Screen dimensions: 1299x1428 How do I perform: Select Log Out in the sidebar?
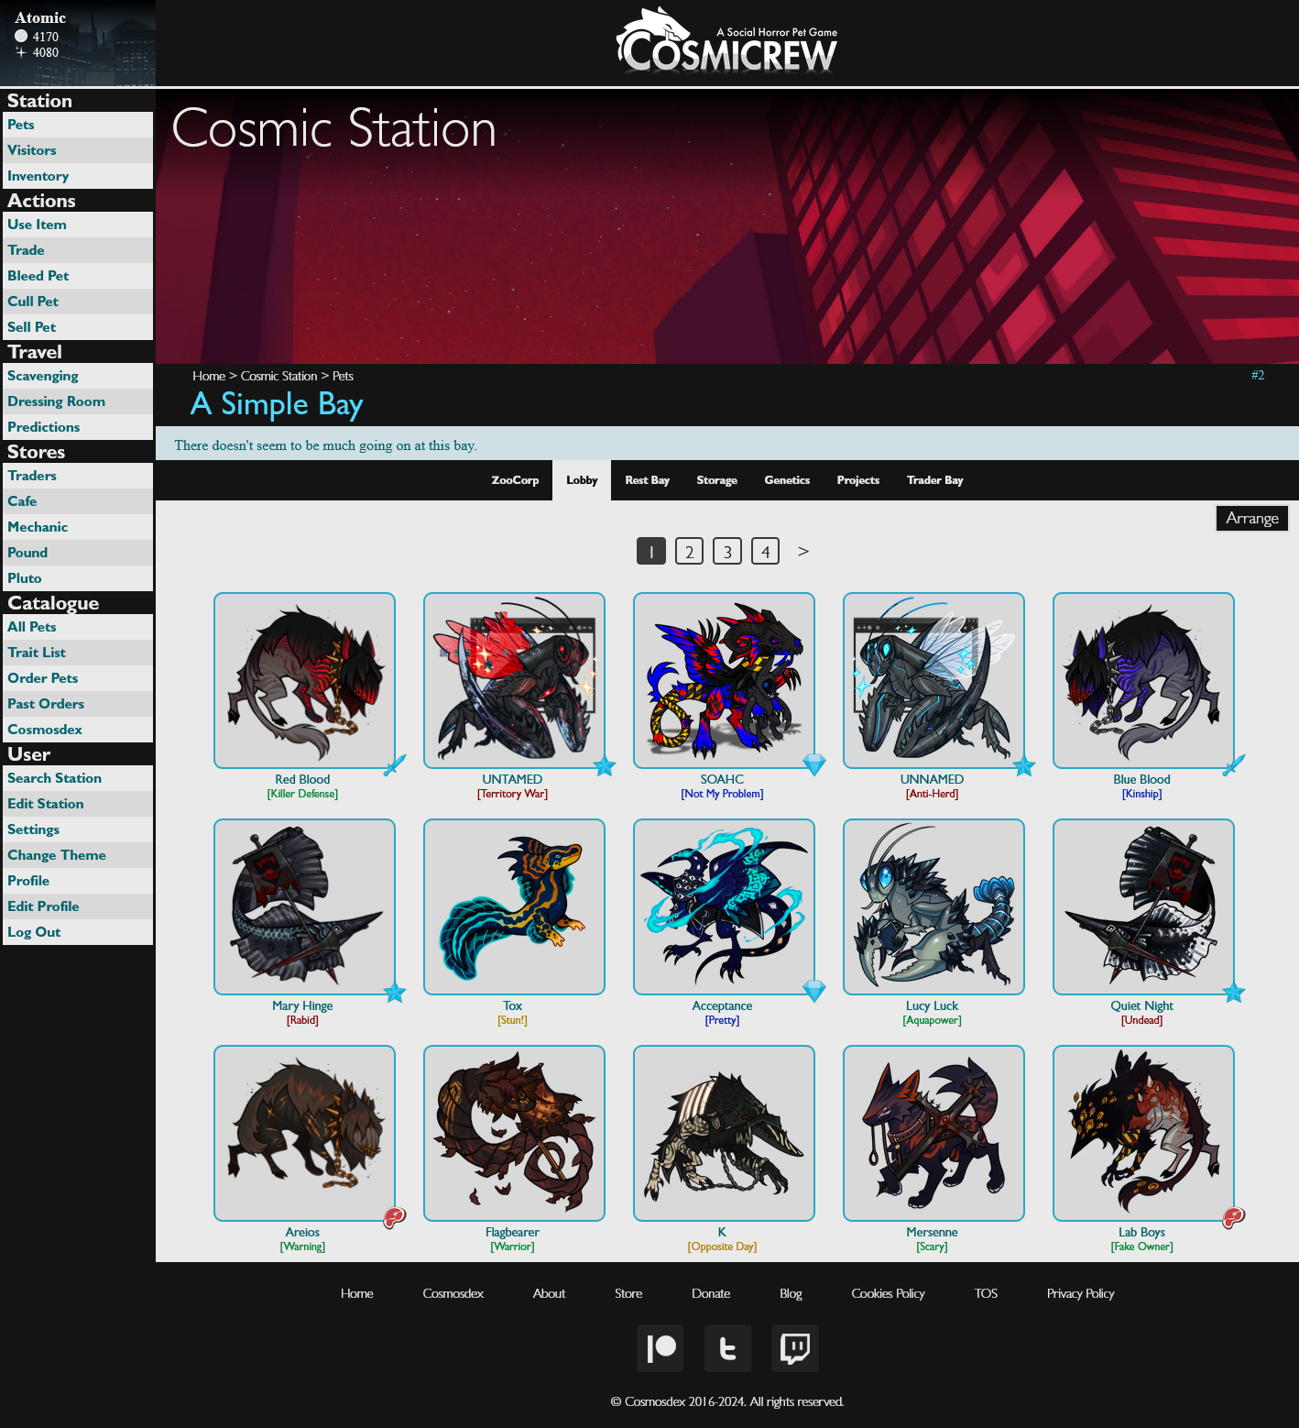pos(35,931)
